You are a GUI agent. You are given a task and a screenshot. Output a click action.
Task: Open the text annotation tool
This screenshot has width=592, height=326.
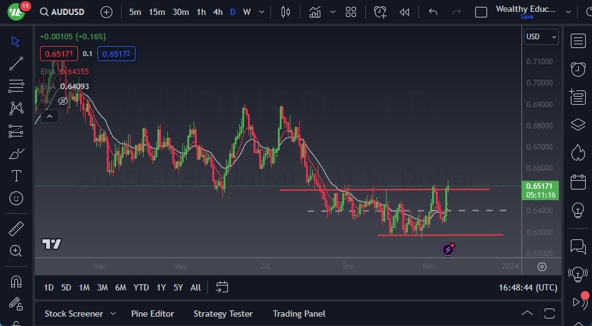pyautogui.click(x=16, y=176)
